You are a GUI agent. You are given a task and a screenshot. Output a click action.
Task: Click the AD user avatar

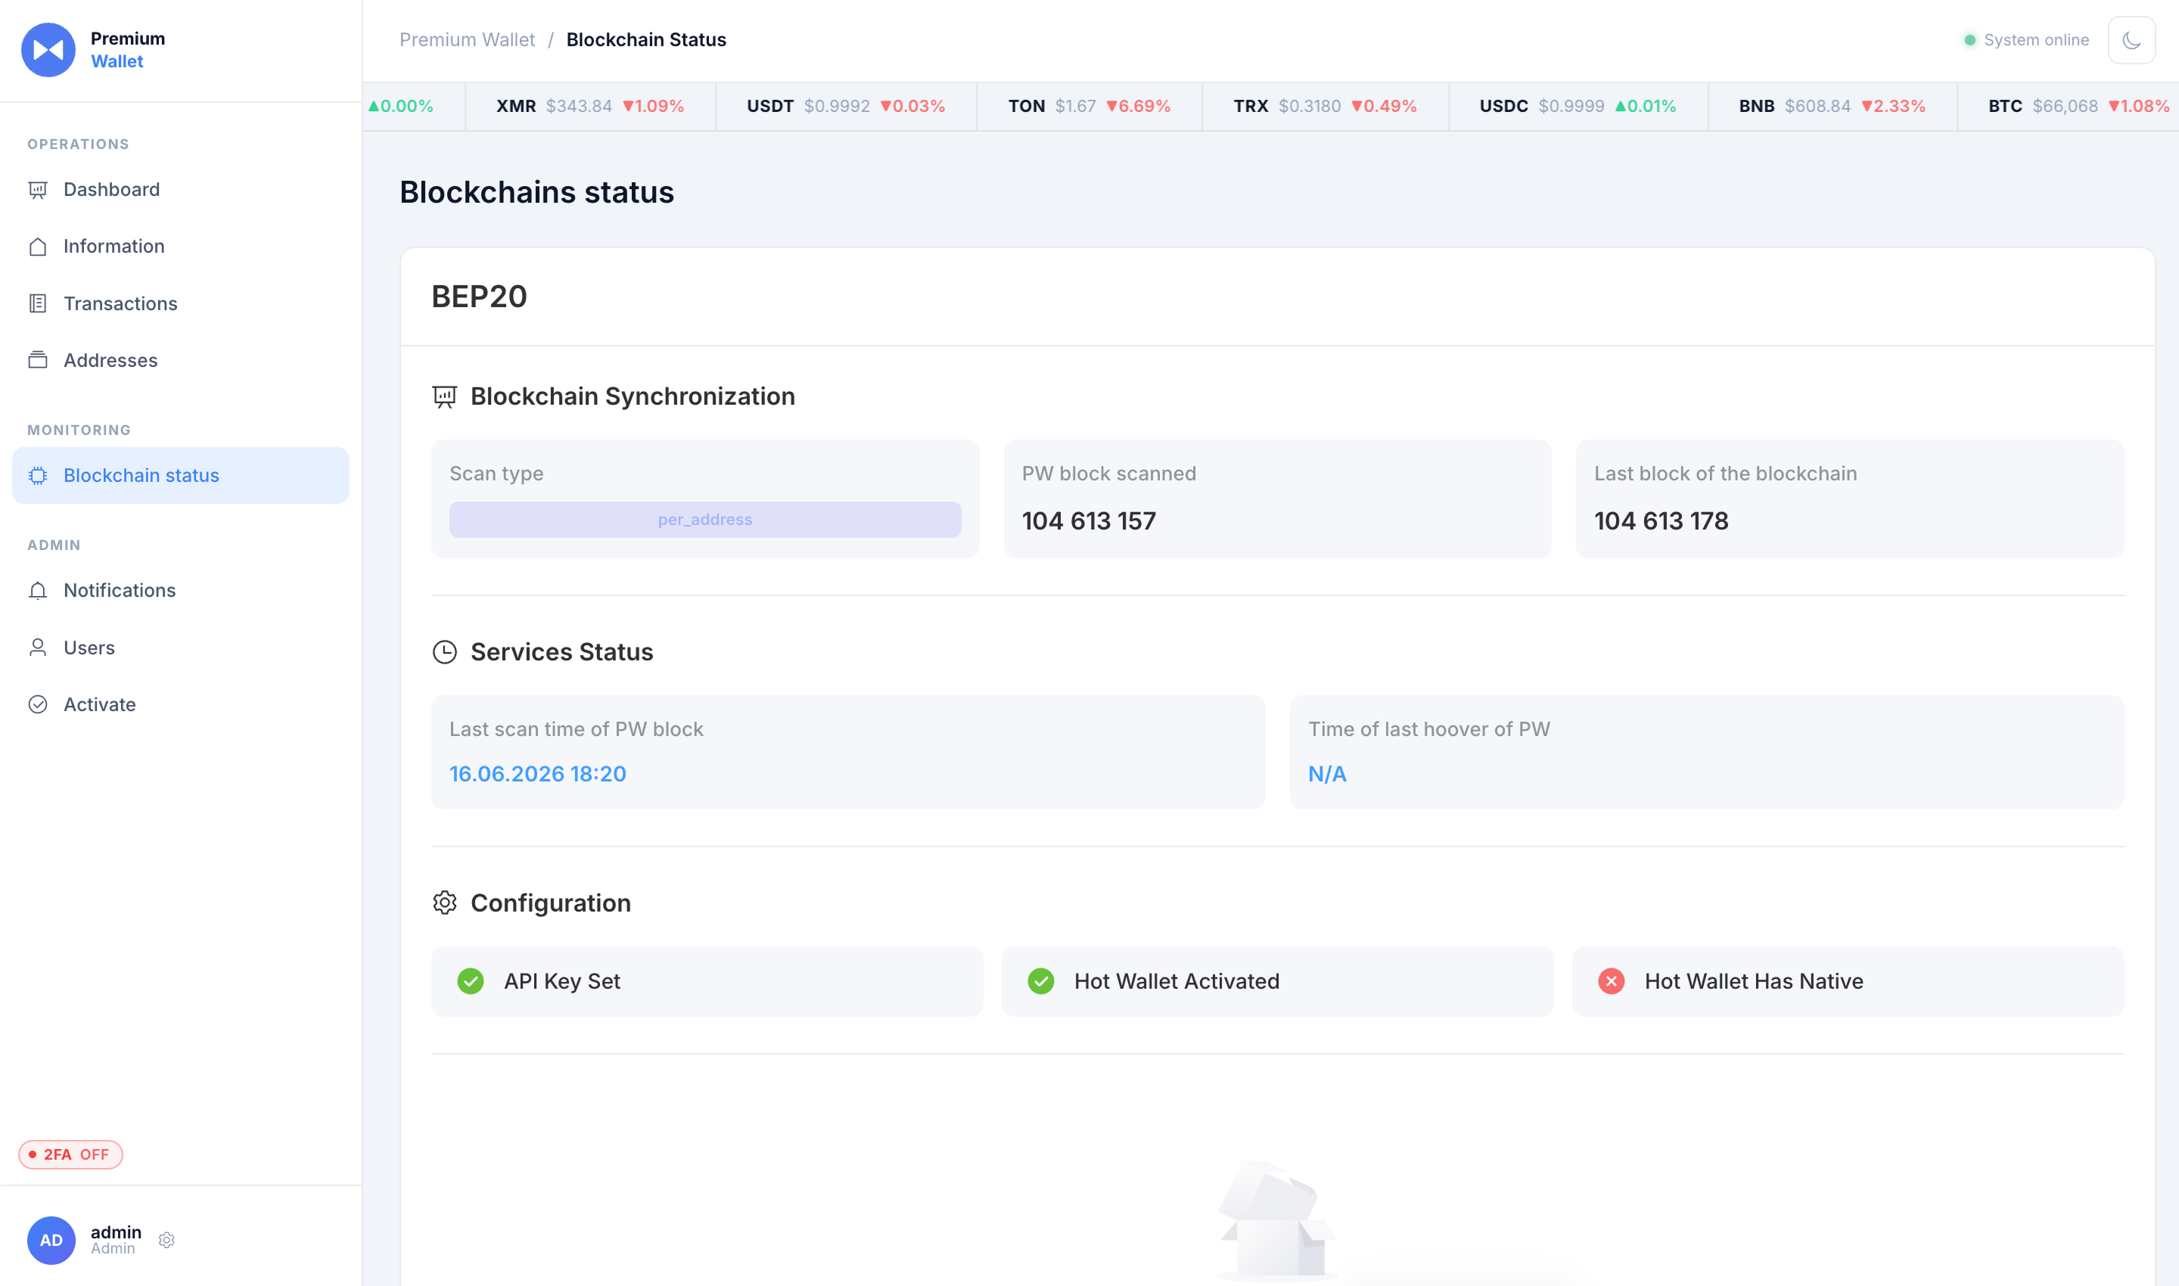coord(51,1240)
